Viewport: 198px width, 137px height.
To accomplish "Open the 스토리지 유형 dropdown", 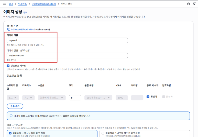I will (13, 98).
